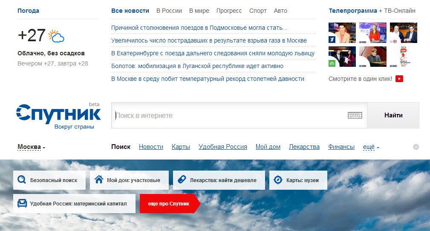Select the Все новости tab
430x231 pixels.
point(130,11)
